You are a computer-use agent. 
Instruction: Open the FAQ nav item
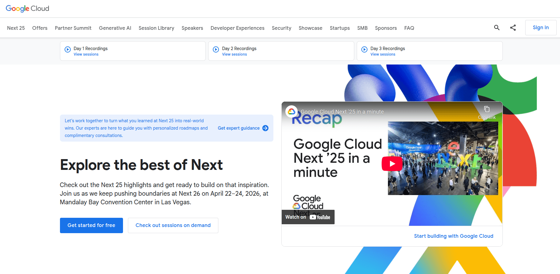coord(409,28)
